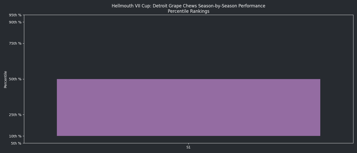This screenshot has height=153, width=357.
Task: Click empty plot area above the purple bar
Action: coord(188,46)
